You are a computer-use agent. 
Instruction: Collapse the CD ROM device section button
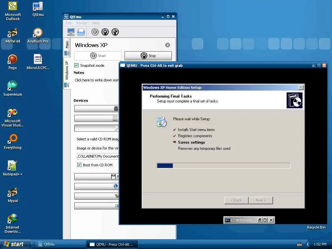[x=96, y=128]
